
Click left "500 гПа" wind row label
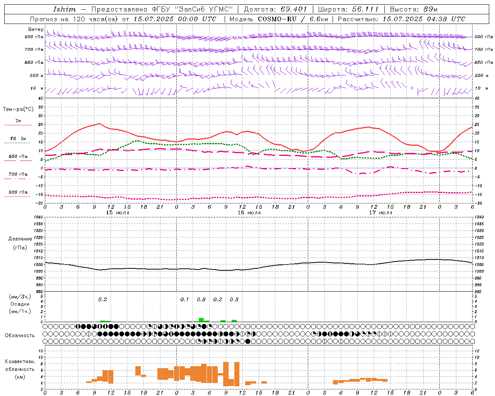[34, 37]
